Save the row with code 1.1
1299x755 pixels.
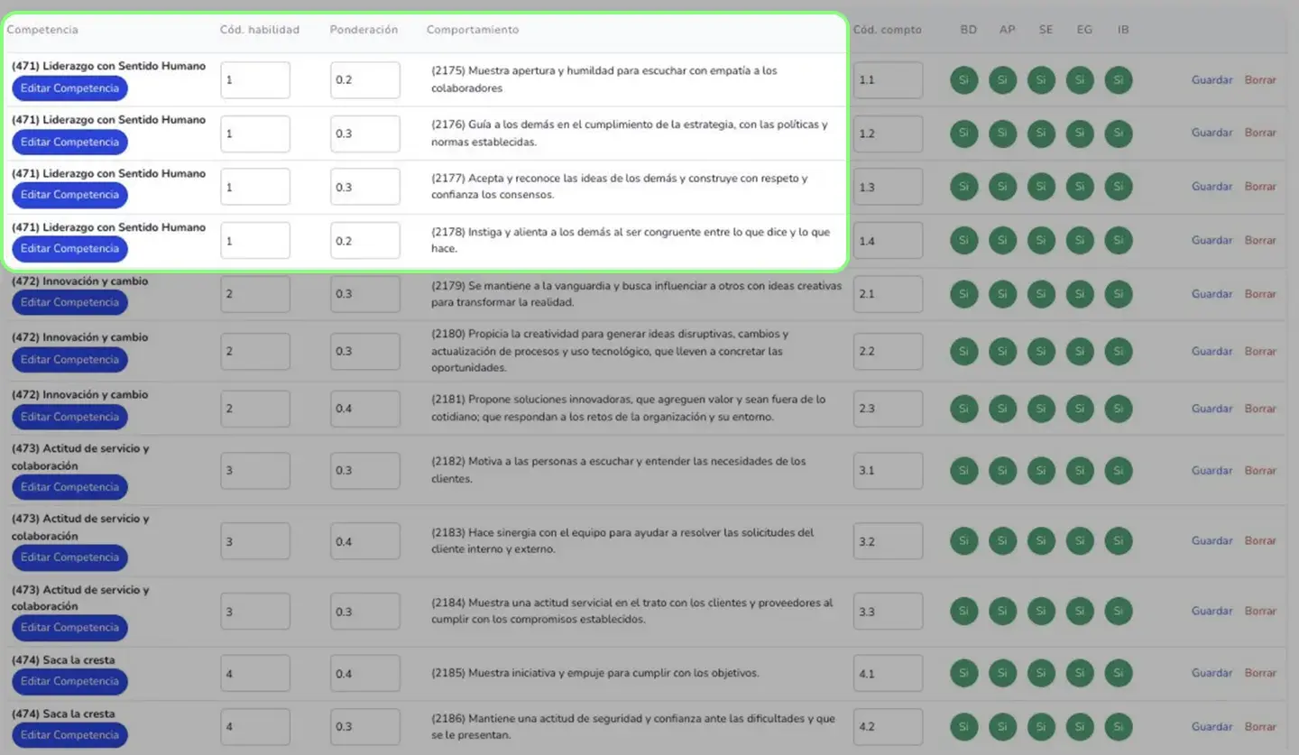1211,80
